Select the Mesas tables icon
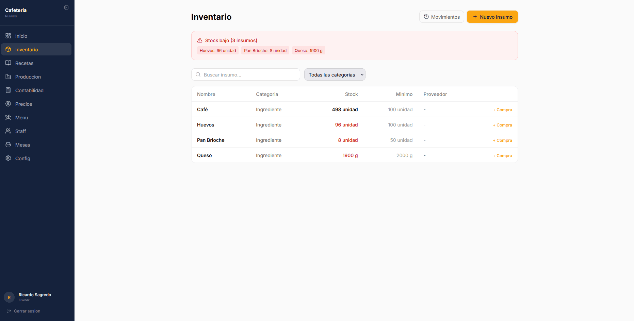 pyautogui.click(x=8, y=145)
